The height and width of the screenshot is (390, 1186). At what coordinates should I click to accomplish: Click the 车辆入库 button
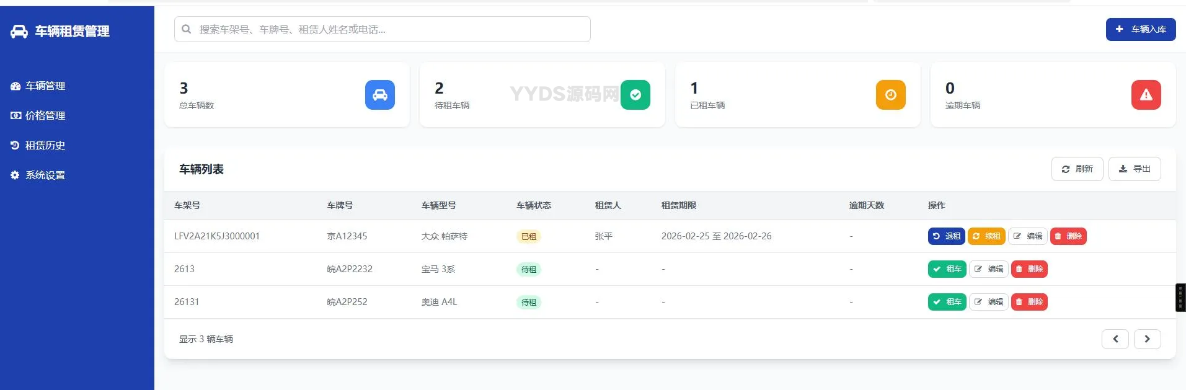point(1140,29)
